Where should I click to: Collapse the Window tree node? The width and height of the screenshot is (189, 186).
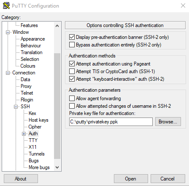[8, 32]
